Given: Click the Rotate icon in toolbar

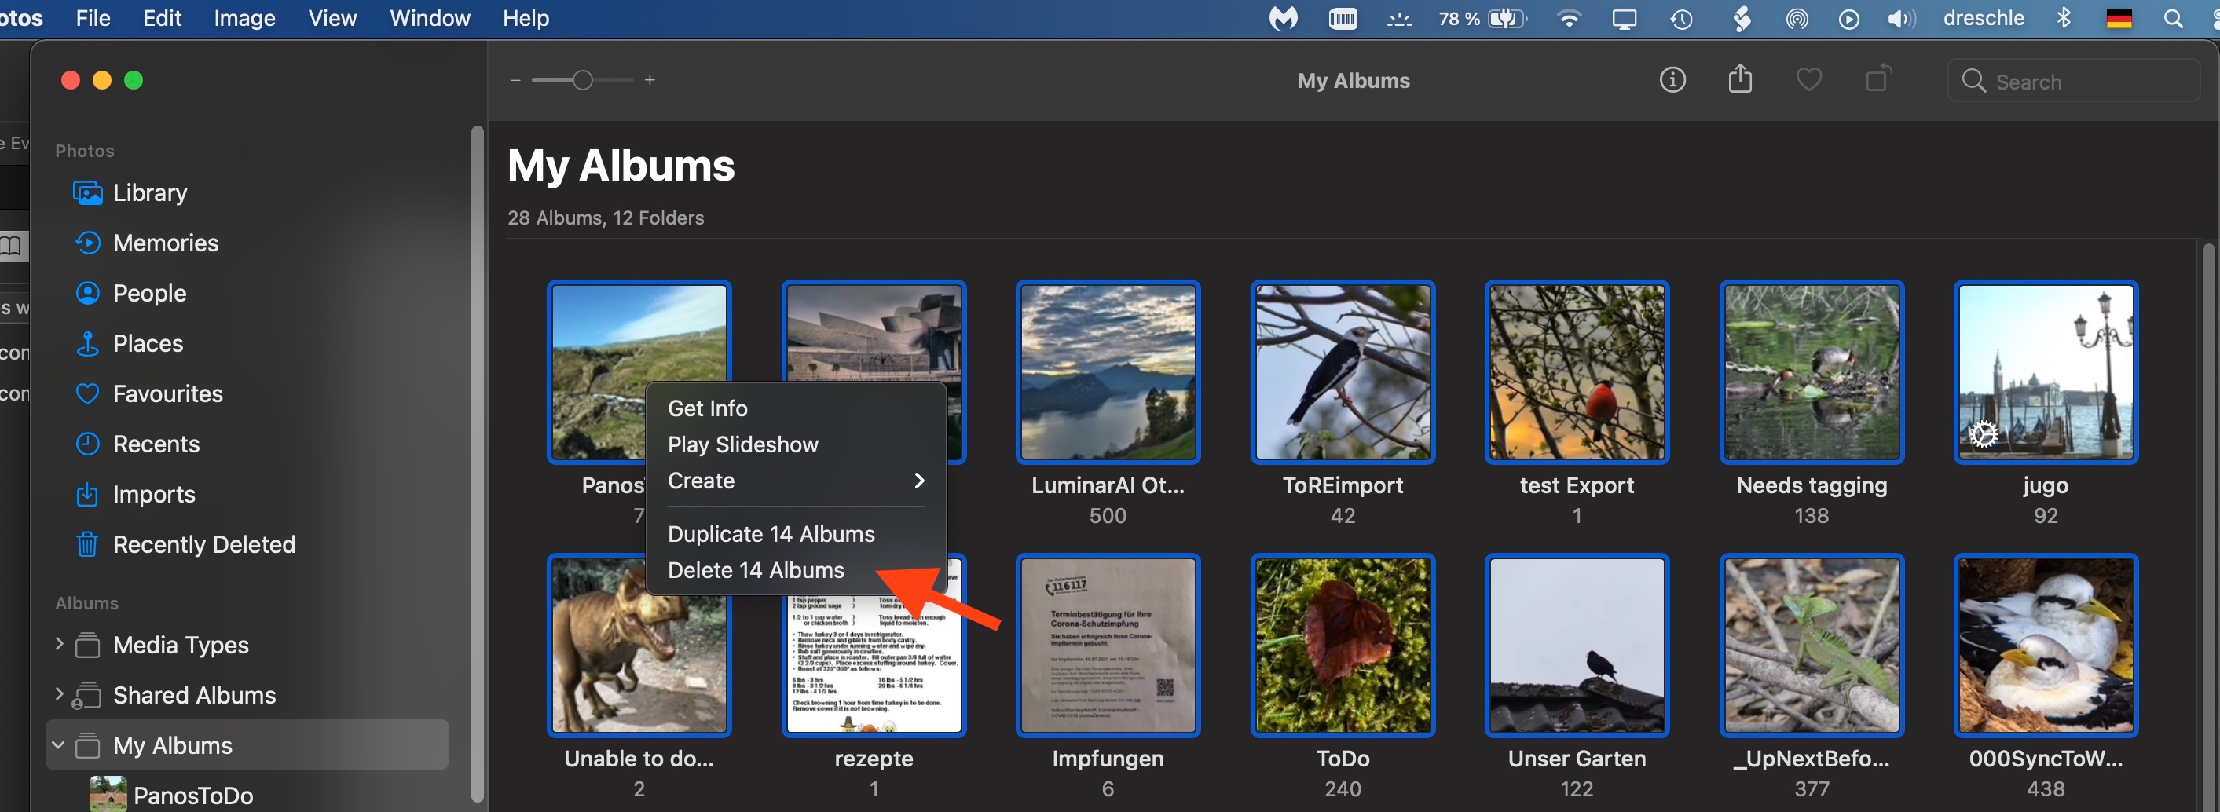Looking at the screenshot, I should pyautogui.click(x=1877, y=79).
